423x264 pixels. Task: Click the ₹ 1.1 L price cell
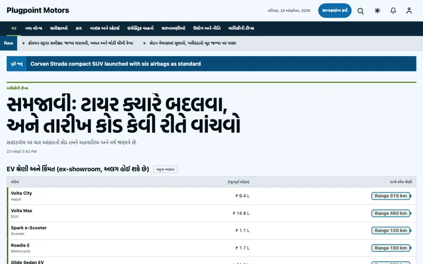point(243,231)
